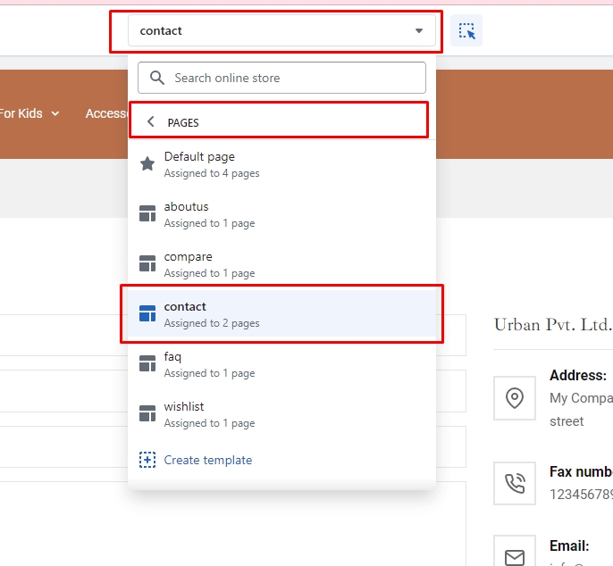Click the Search online store field
Screen dimensions: 613x566
(x=281, y=78)
